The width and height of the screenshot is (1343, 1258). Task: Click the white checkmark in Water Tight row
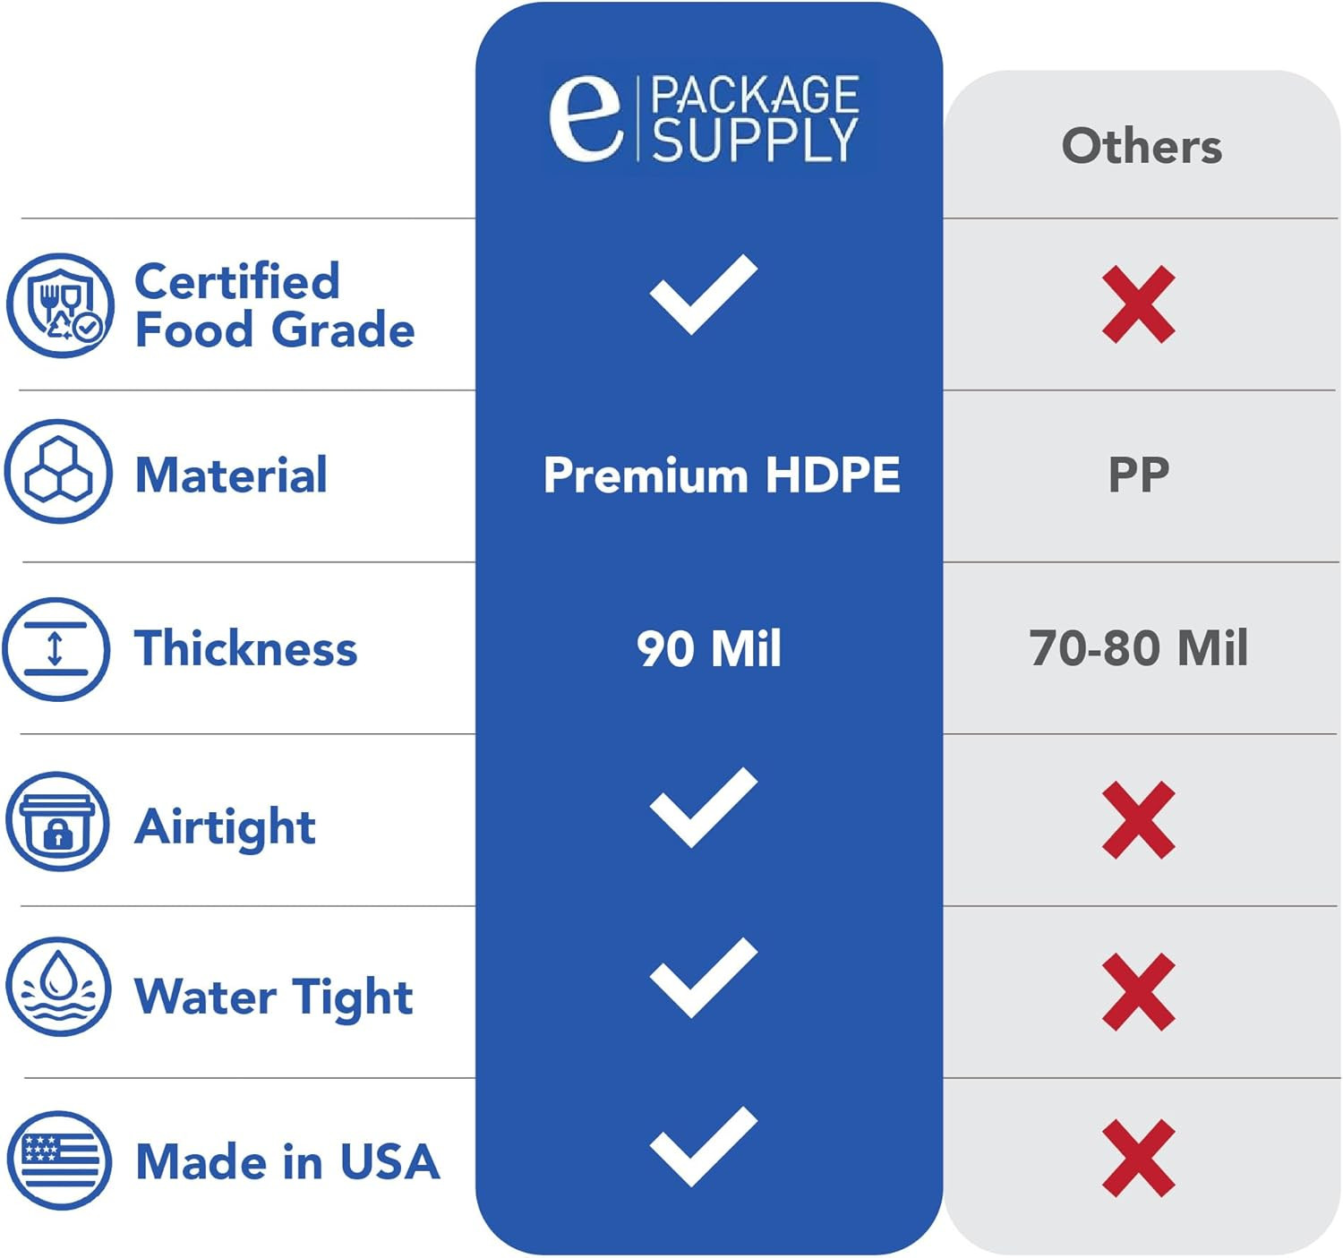click(x=704, y=978)
